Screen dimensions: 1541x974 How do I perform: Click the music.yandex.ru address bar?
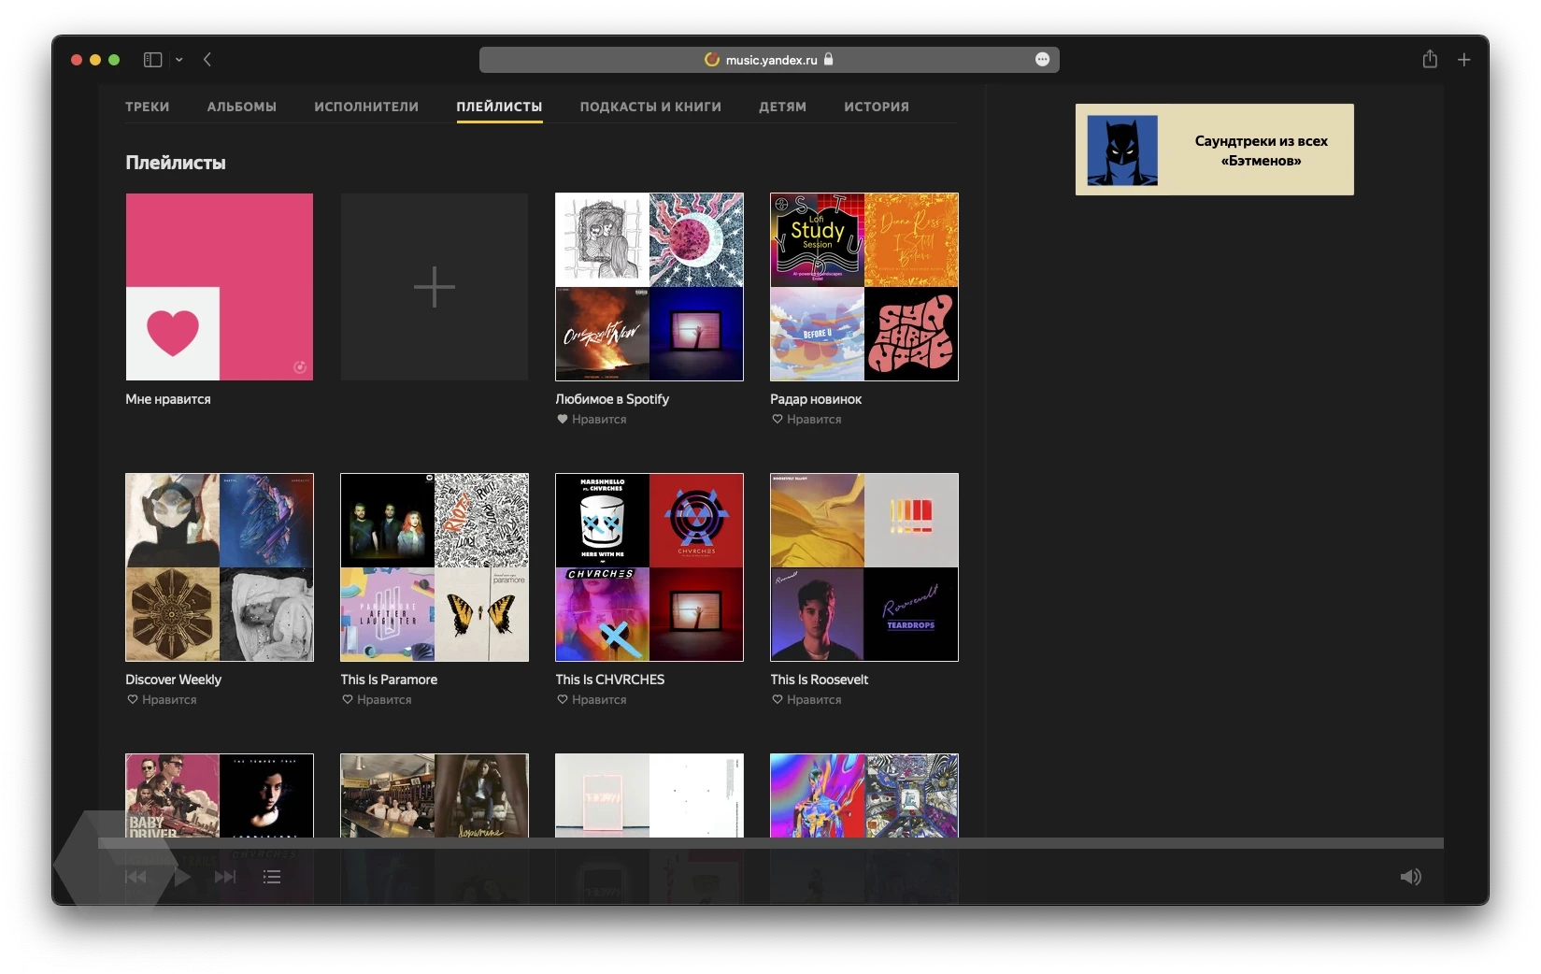[769, 60]
